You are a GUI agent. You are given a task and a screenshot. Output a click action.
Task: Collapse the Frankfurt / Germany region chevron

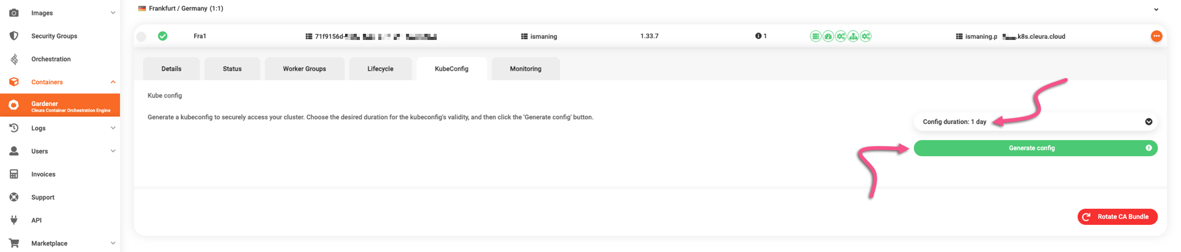[1156, 9]
